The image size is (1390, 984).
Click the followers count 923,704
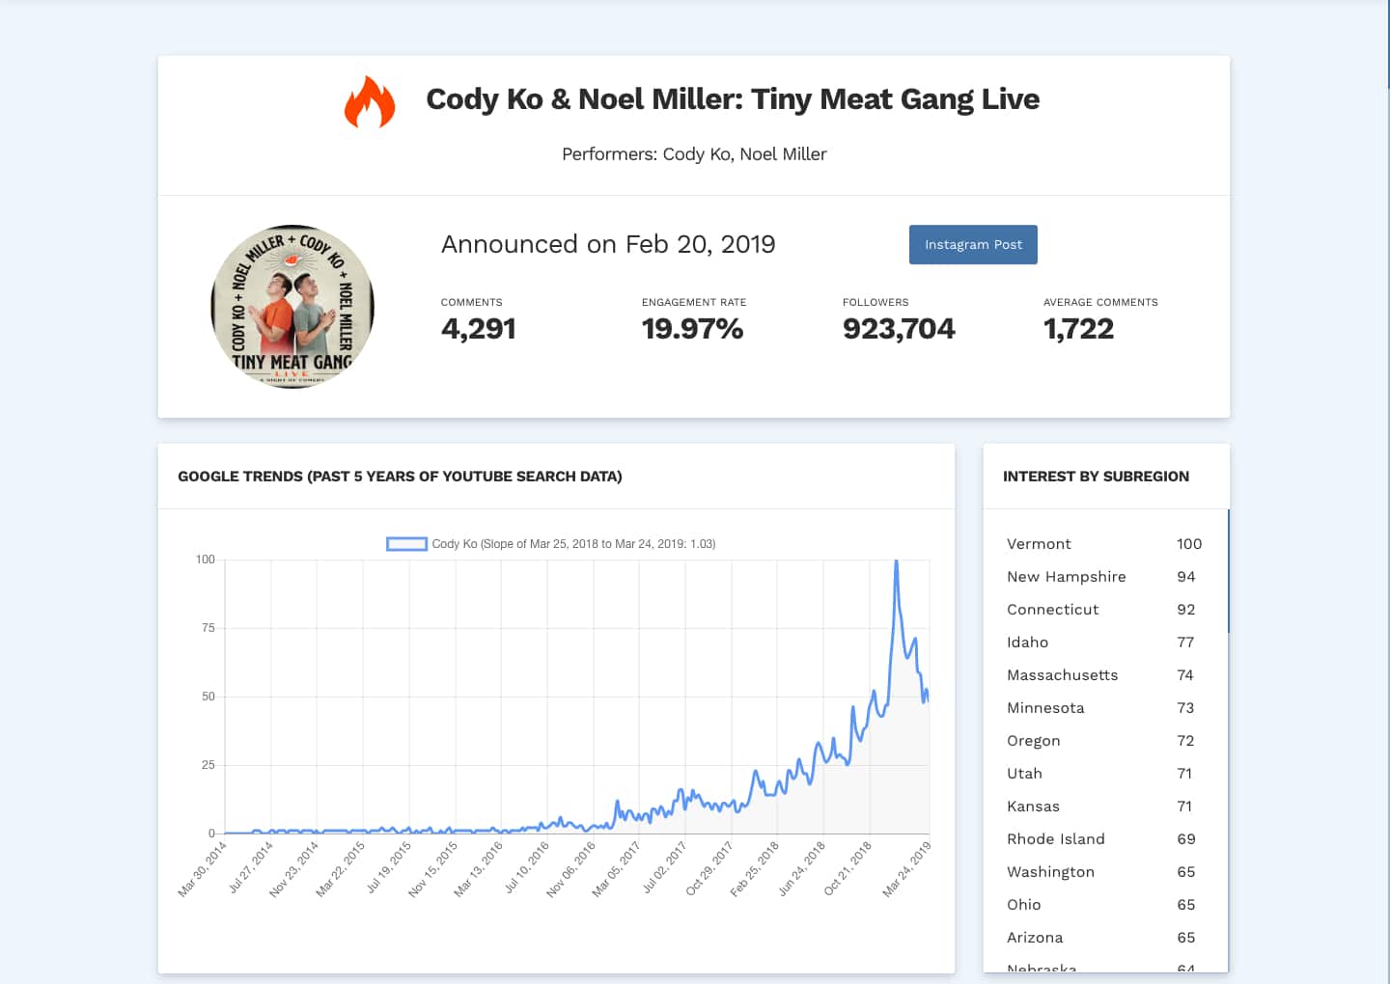tap(899, 329)
